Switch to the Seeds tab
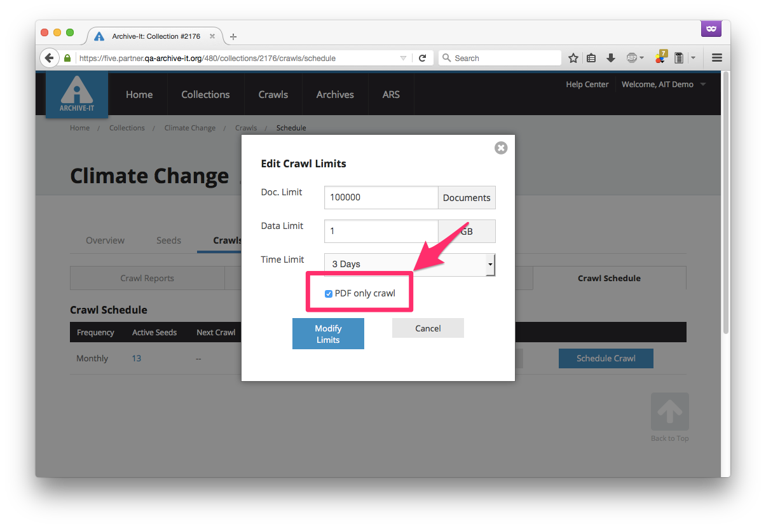Viewport: 766px width, 528px height. tap(168, 240)
